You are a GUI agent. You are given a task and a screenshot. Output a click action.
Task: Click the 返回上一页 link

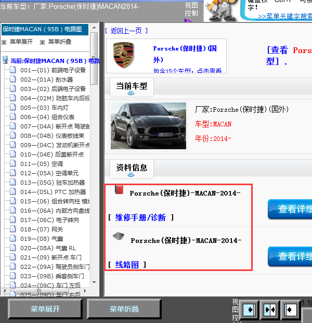(126, 31)
